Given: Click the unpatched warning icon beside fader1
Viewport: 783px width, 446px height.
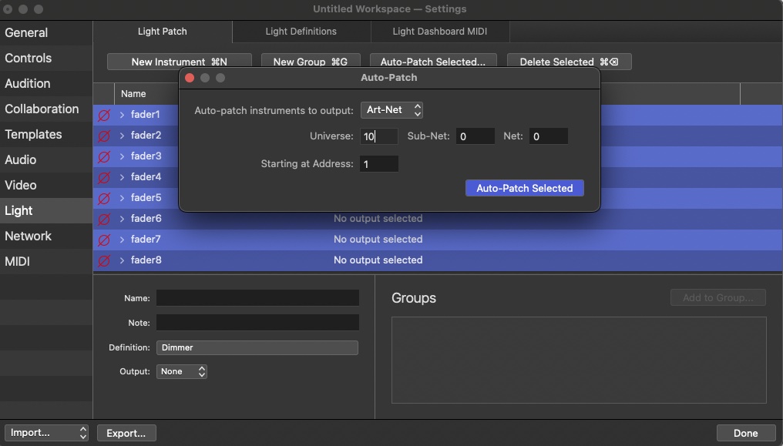Looking at the screenshot, I should click(x=104, y=115).
